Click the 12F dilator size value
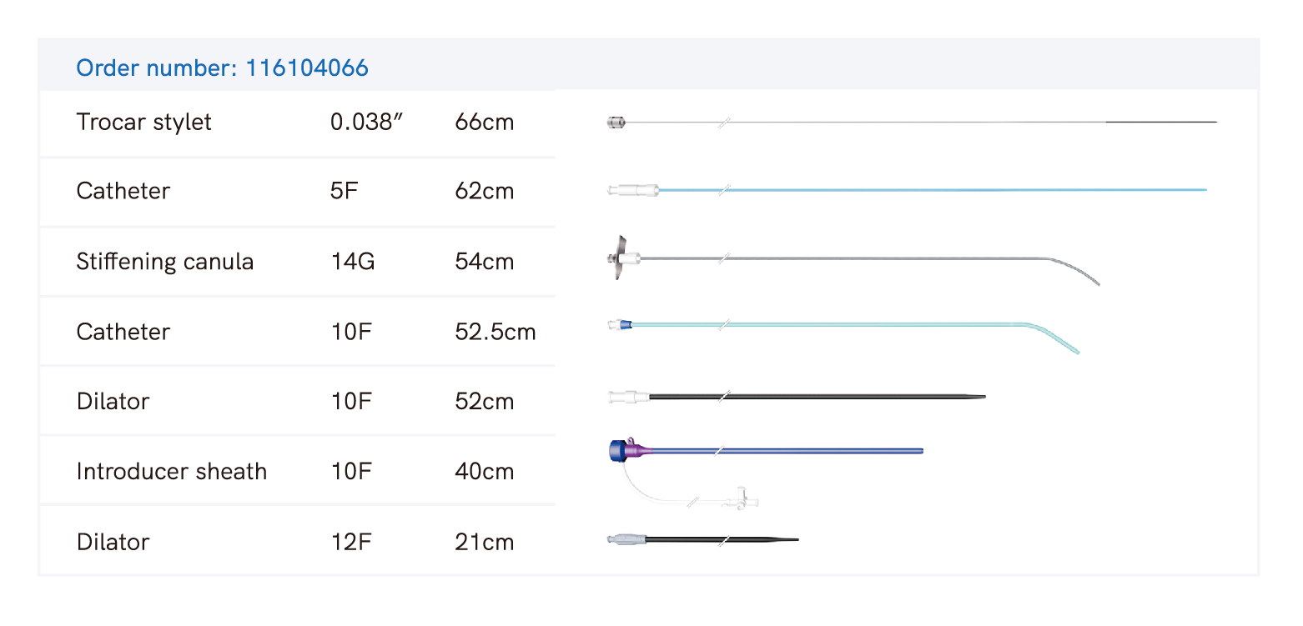 (x=350, y=543)
